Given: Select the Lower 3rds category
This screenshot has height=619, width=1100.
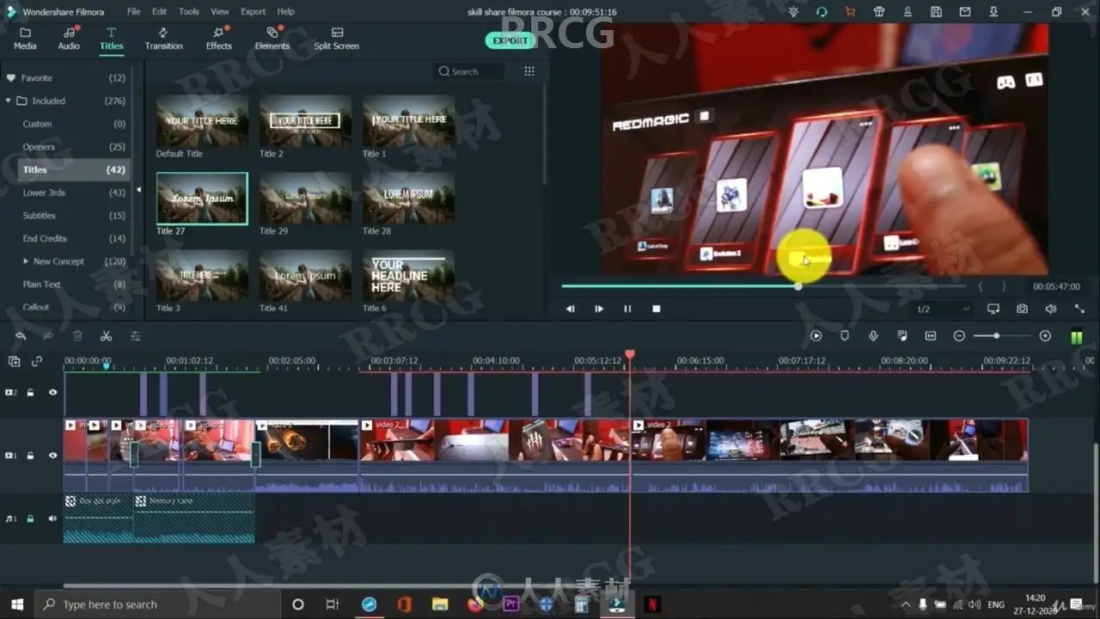Looking at the screenshot, I should [65, 193].
